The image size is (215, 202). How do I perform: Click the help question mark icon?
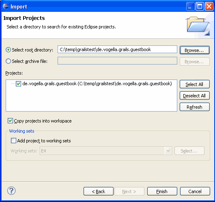click(x=11, y=191)
